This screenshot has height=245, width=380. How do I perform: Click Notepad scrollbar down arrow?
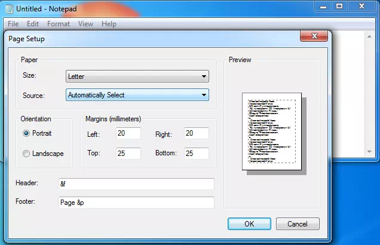[369, 152]
